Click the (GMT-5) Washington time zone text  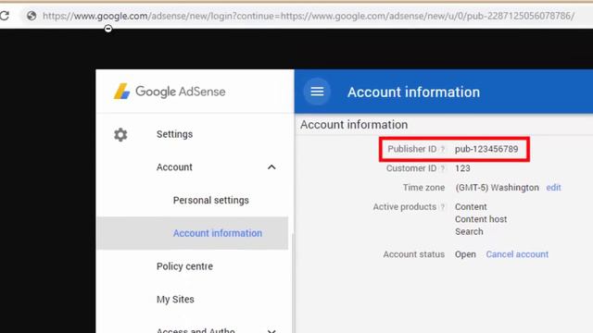pos(497,188)
